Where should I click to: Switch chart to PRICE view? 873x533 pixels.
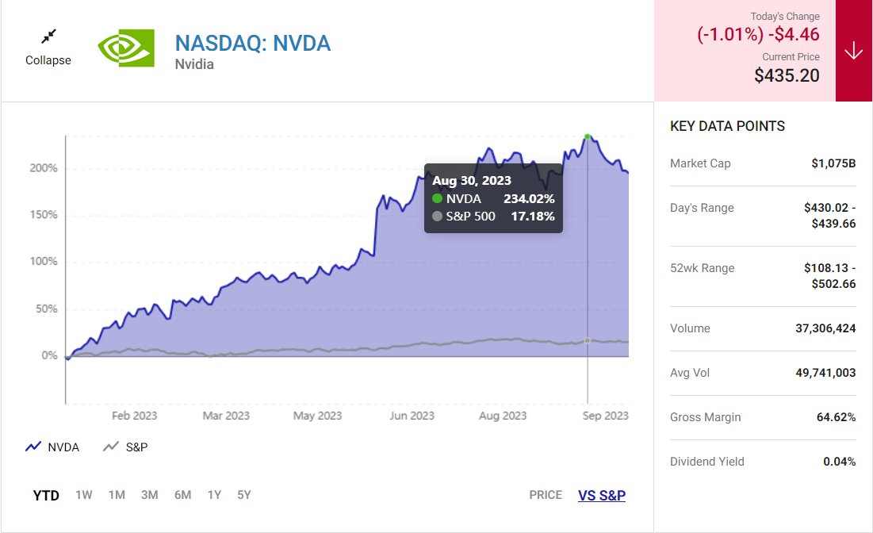point(546,495)
